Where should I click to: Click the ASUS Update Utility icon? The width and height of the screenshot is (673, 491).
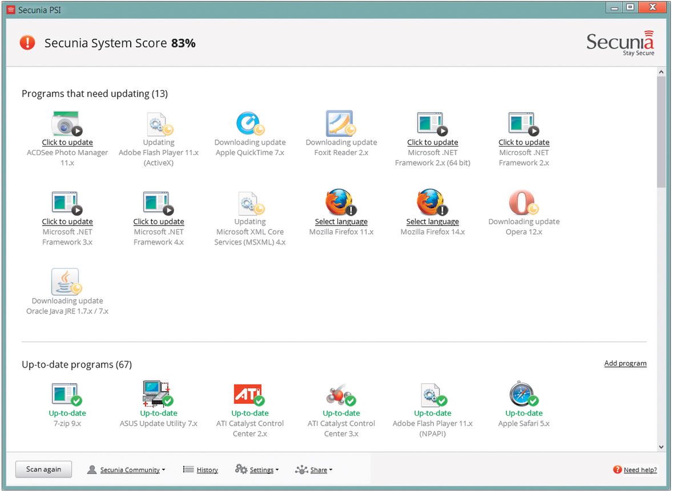click(x=158, y=393)
